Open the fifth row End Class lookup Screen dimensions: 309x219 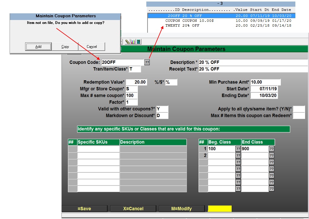[x=271, y=176]
